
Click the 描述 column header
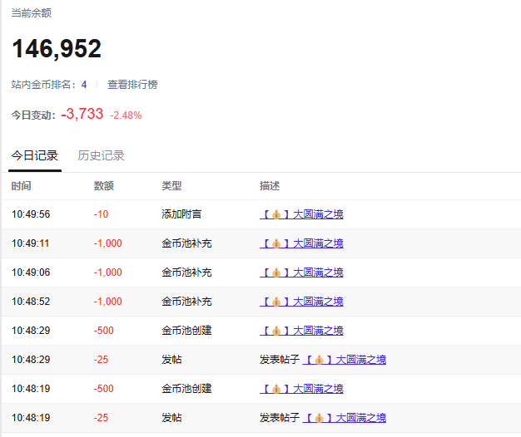(270, 186)
